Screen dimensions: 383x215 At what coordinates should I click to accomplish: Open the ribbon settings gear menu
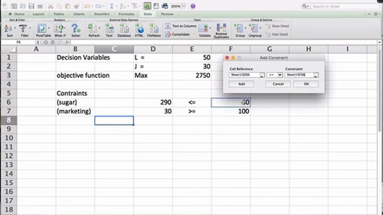click(376, 14)
